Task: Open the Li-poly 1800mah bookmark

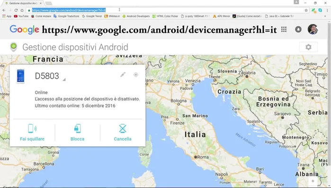Action: tap(195, 16)
